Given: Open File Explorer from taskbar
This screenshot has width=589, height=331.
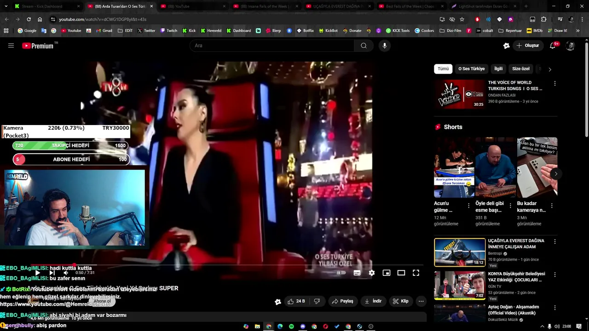Looking at the screenshot, I should point(258,326).
